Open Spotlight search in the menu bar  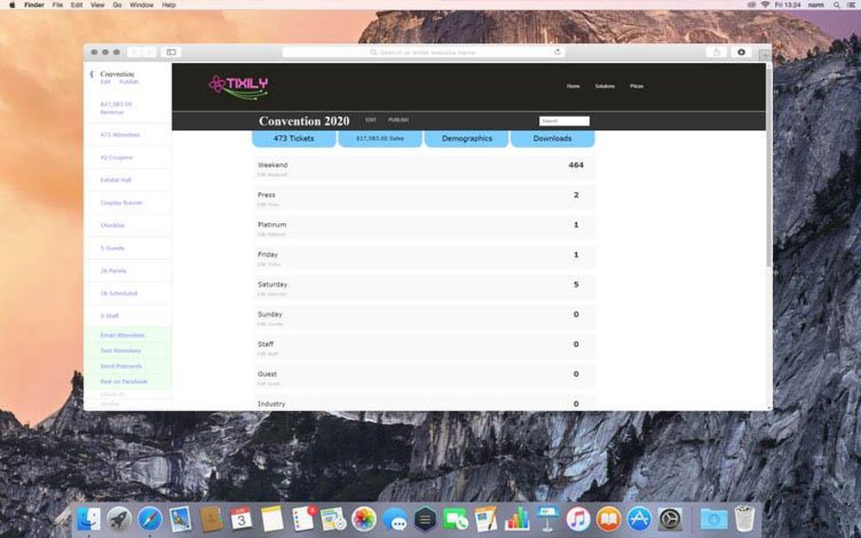836,5
